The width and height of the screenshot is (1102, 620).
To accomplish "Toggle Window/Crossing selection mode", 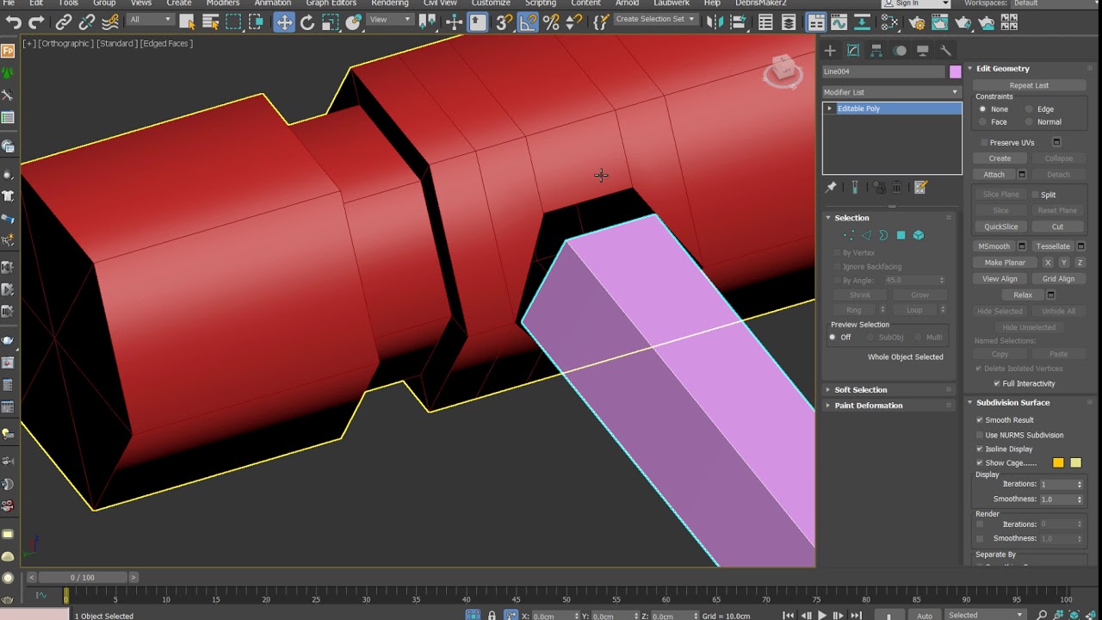I will pos(257,22).
